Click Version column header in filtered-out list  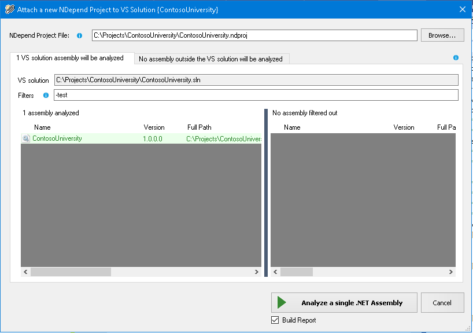[x=404, y=127]
